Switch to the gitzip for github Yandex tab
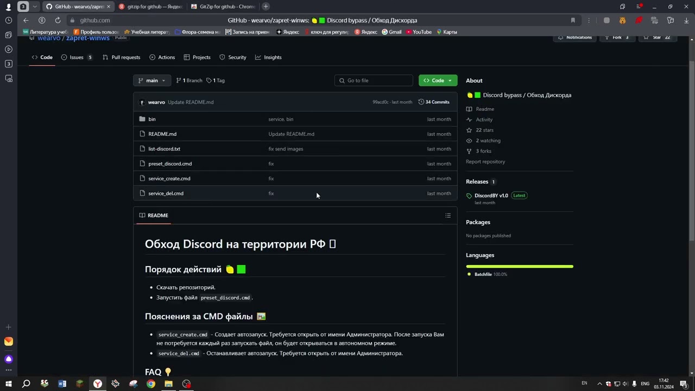Screen dimensions: 695x391 (150, 7)
